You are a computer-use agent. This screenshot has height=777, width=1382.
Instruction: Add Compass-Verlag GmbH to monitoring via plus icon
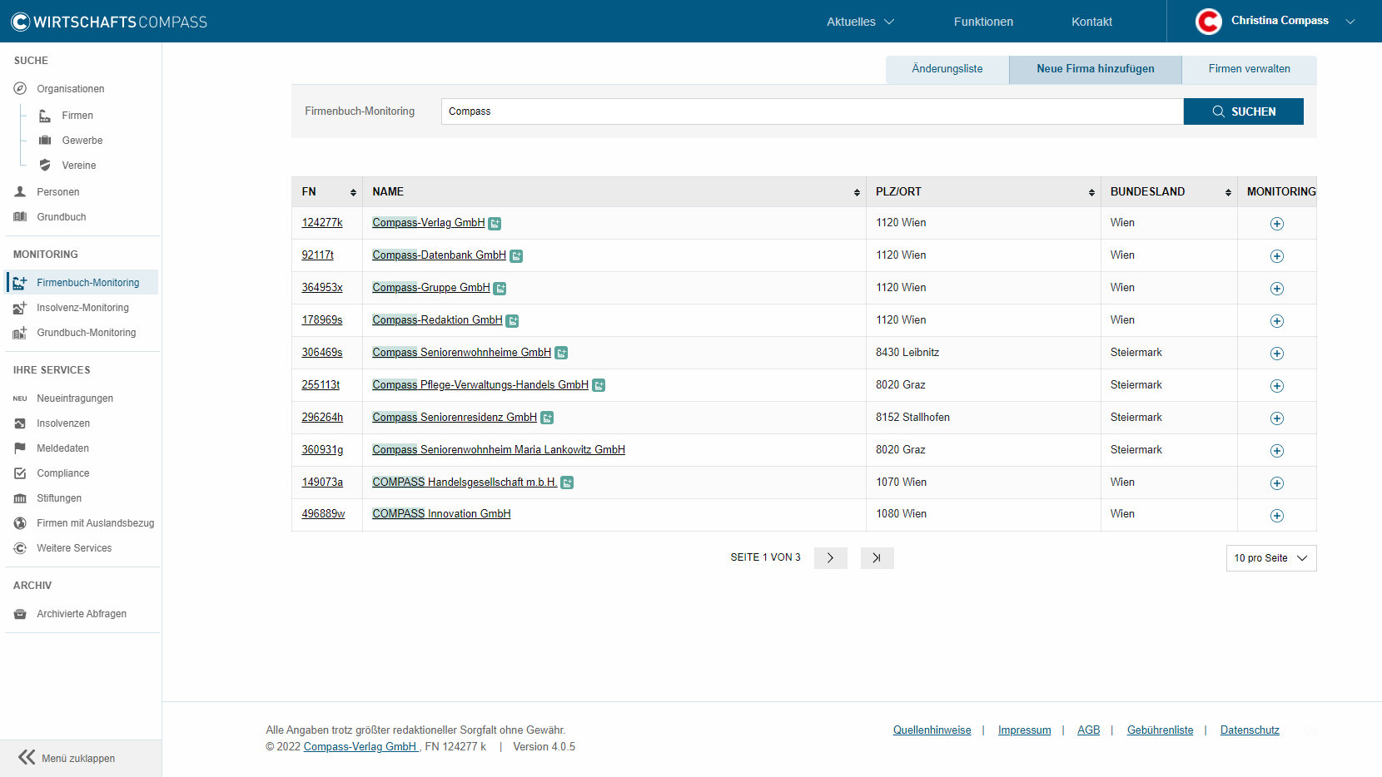[x=1276, y=224]
